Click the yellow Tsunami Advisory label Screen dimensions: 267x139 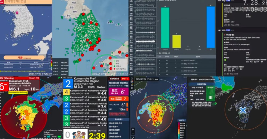point(18,93)
